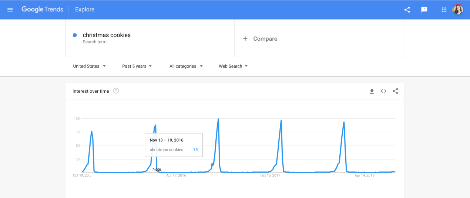Open the Google apps grid

pyautogui.click(x=444, y=10)
